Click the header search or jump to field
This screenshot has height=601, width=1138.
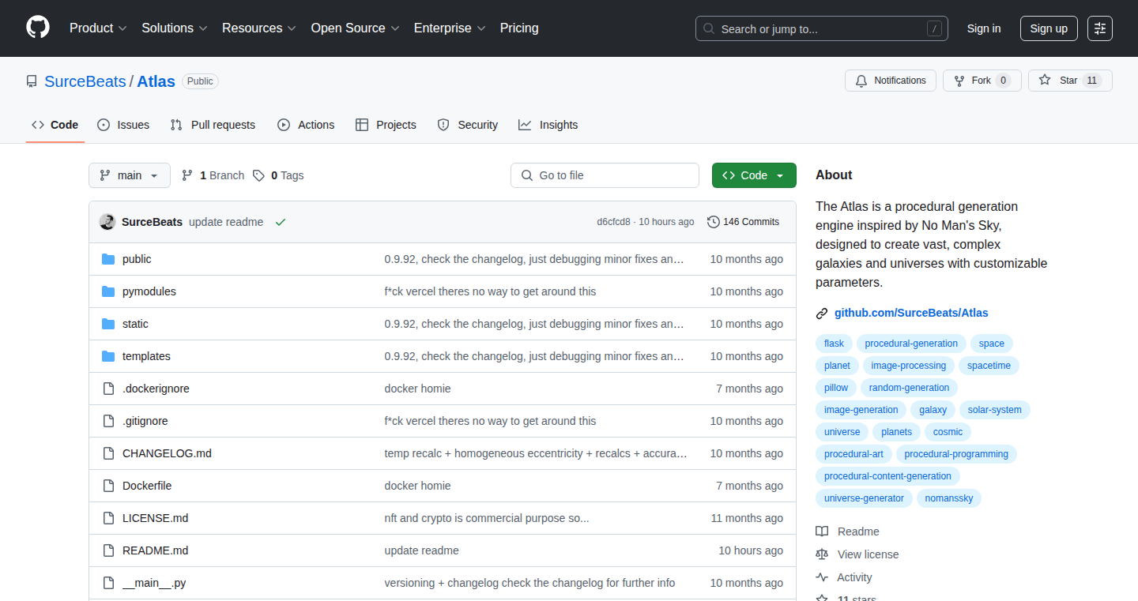click(822, 28)
